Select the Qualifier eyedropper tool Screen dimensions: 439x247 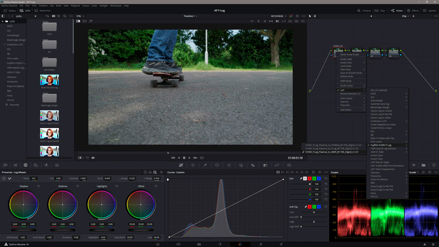coord(205,165)
